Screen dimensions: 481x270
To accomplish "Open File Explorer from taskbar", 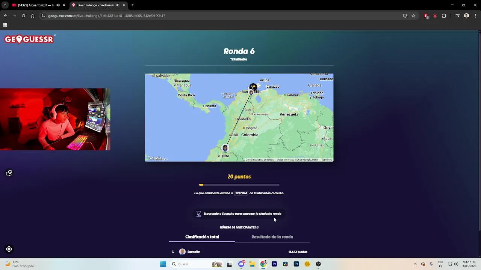I will [x=252, y=264].
